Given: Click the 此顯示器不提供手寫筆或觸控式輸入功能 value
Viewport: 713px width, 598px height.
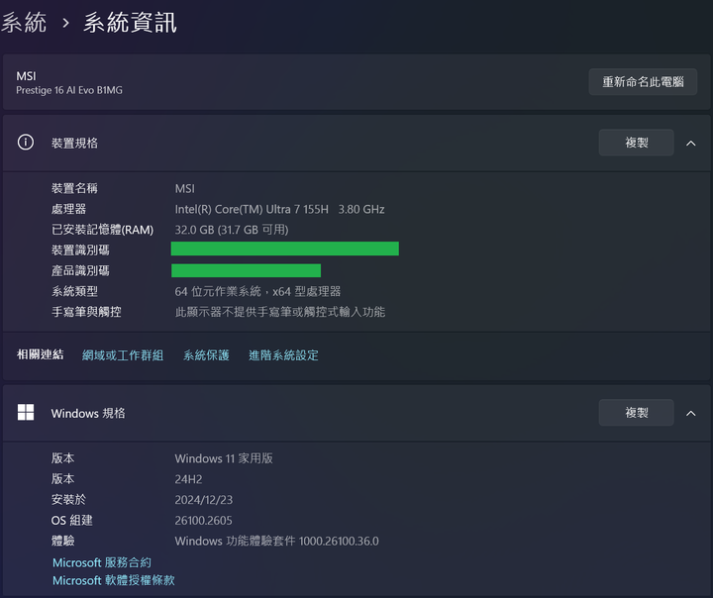Looking at the screenshot, I should click(x=280, y=312).
